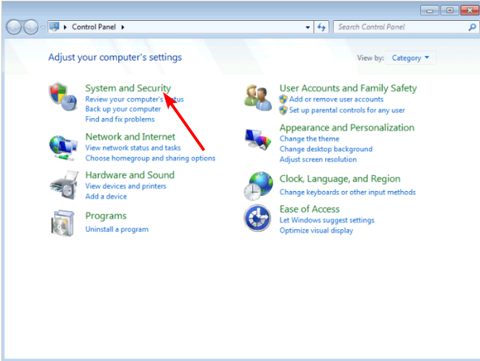
Task: Open Find and fix problems
Action: coord(120,119)
